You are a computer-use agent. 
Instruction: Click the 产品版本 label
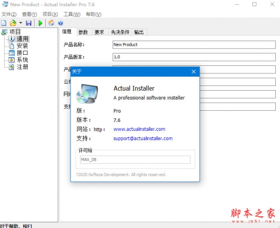(x=74, y=57)
